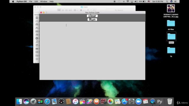The image size is (189, 106).
Task: Open QuickTime Player in the Dock
Action: 153,101
